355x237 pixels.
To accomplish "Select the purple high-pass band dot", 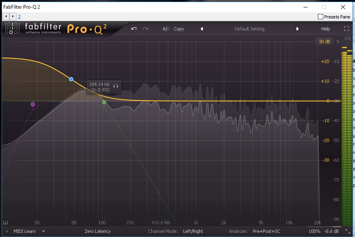I will tap(33, 104).
